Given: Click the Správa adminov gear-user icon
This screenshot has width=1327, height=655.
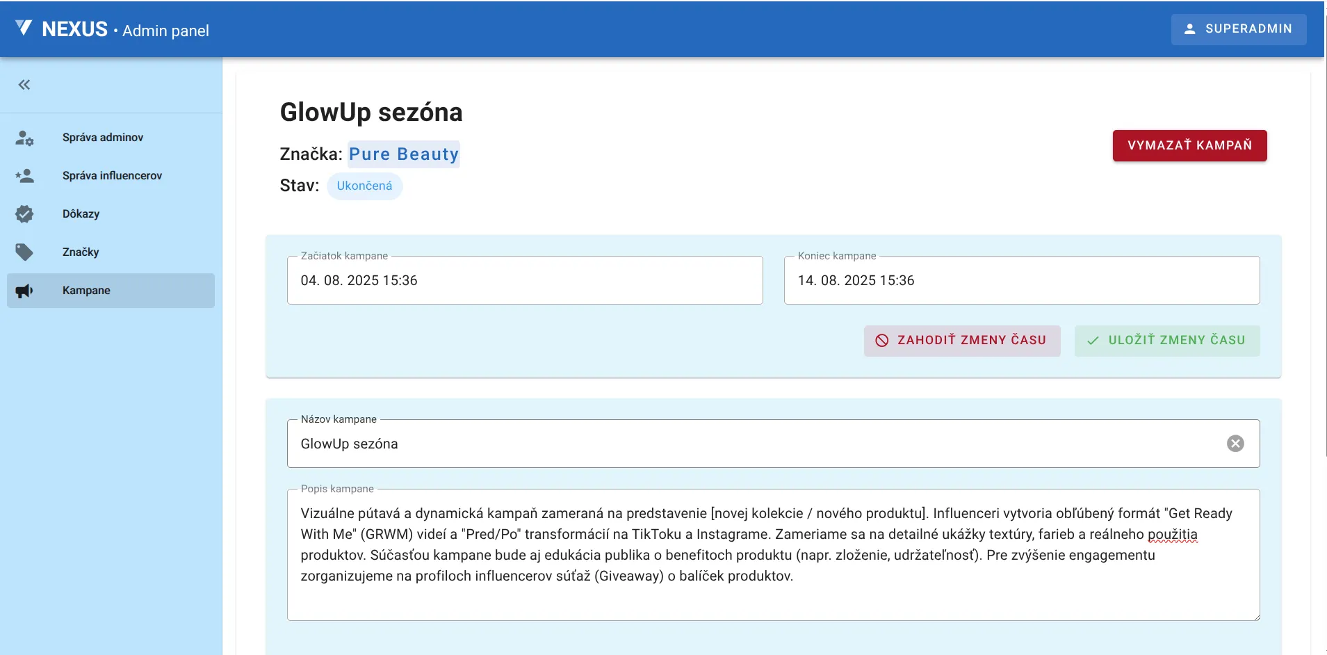Looking at the screenshot, I should tap(24, 138).
